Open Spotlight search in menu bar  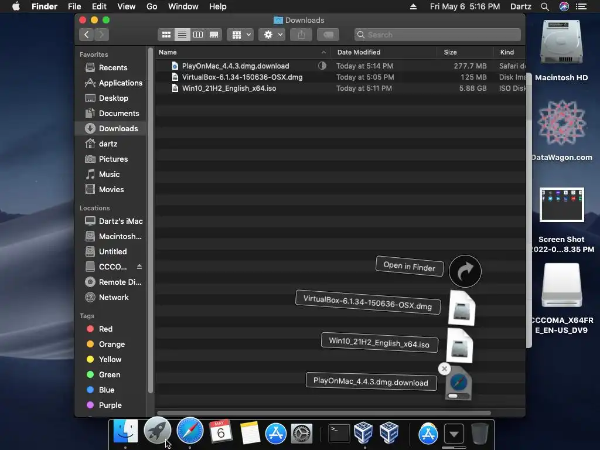coord(545,6)
